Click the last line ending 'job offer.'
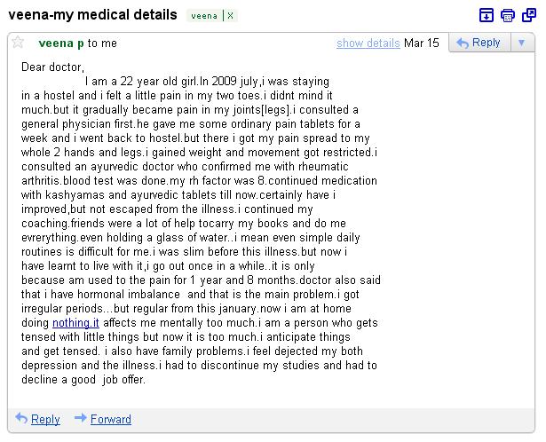The height and width of the screenshot is (442, 546). click(x=83, y=380)
